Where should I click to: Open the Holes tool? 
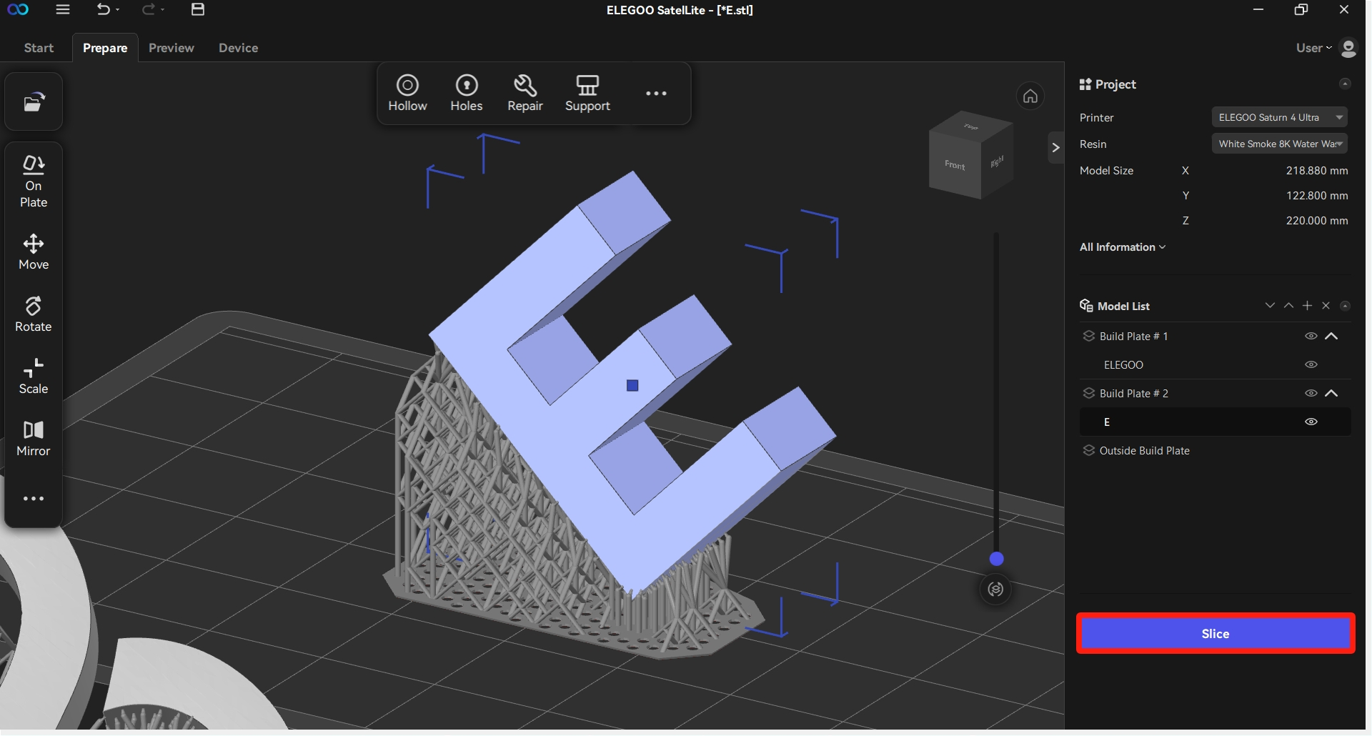coord(466,94)
